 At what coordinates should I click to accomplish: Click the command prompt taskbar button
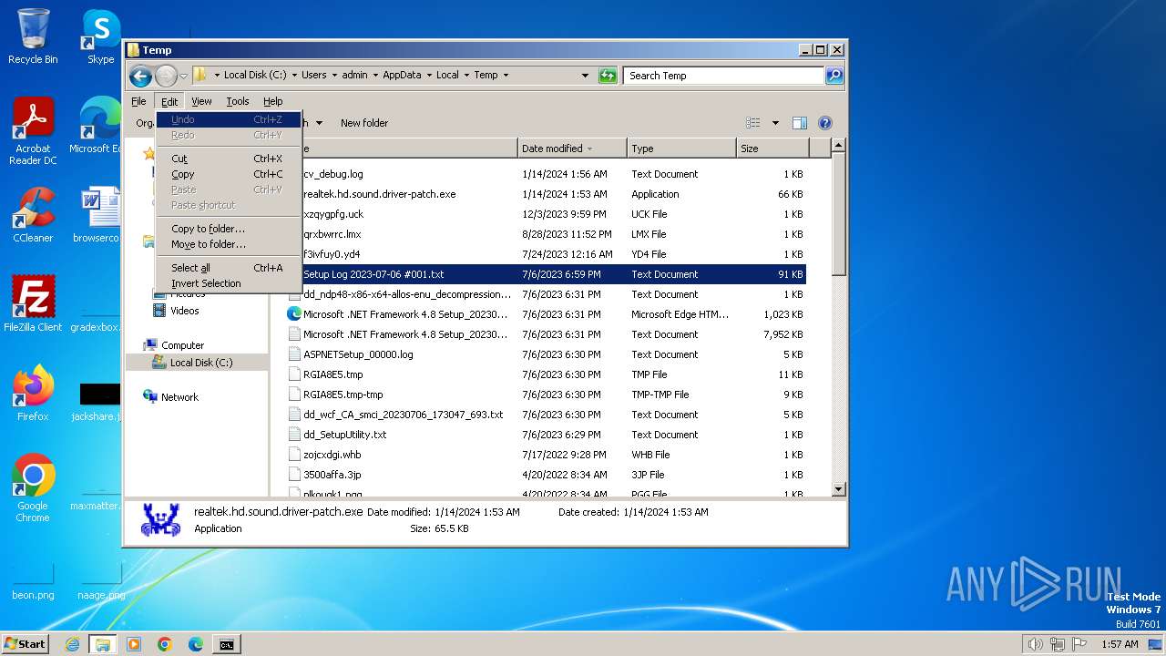[x=227, y=644]
